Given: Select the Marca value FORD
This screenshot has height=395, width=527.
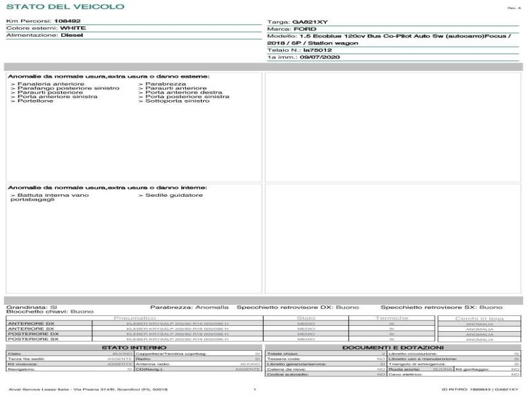Looking at the screenshot, I should coord(305,29).
